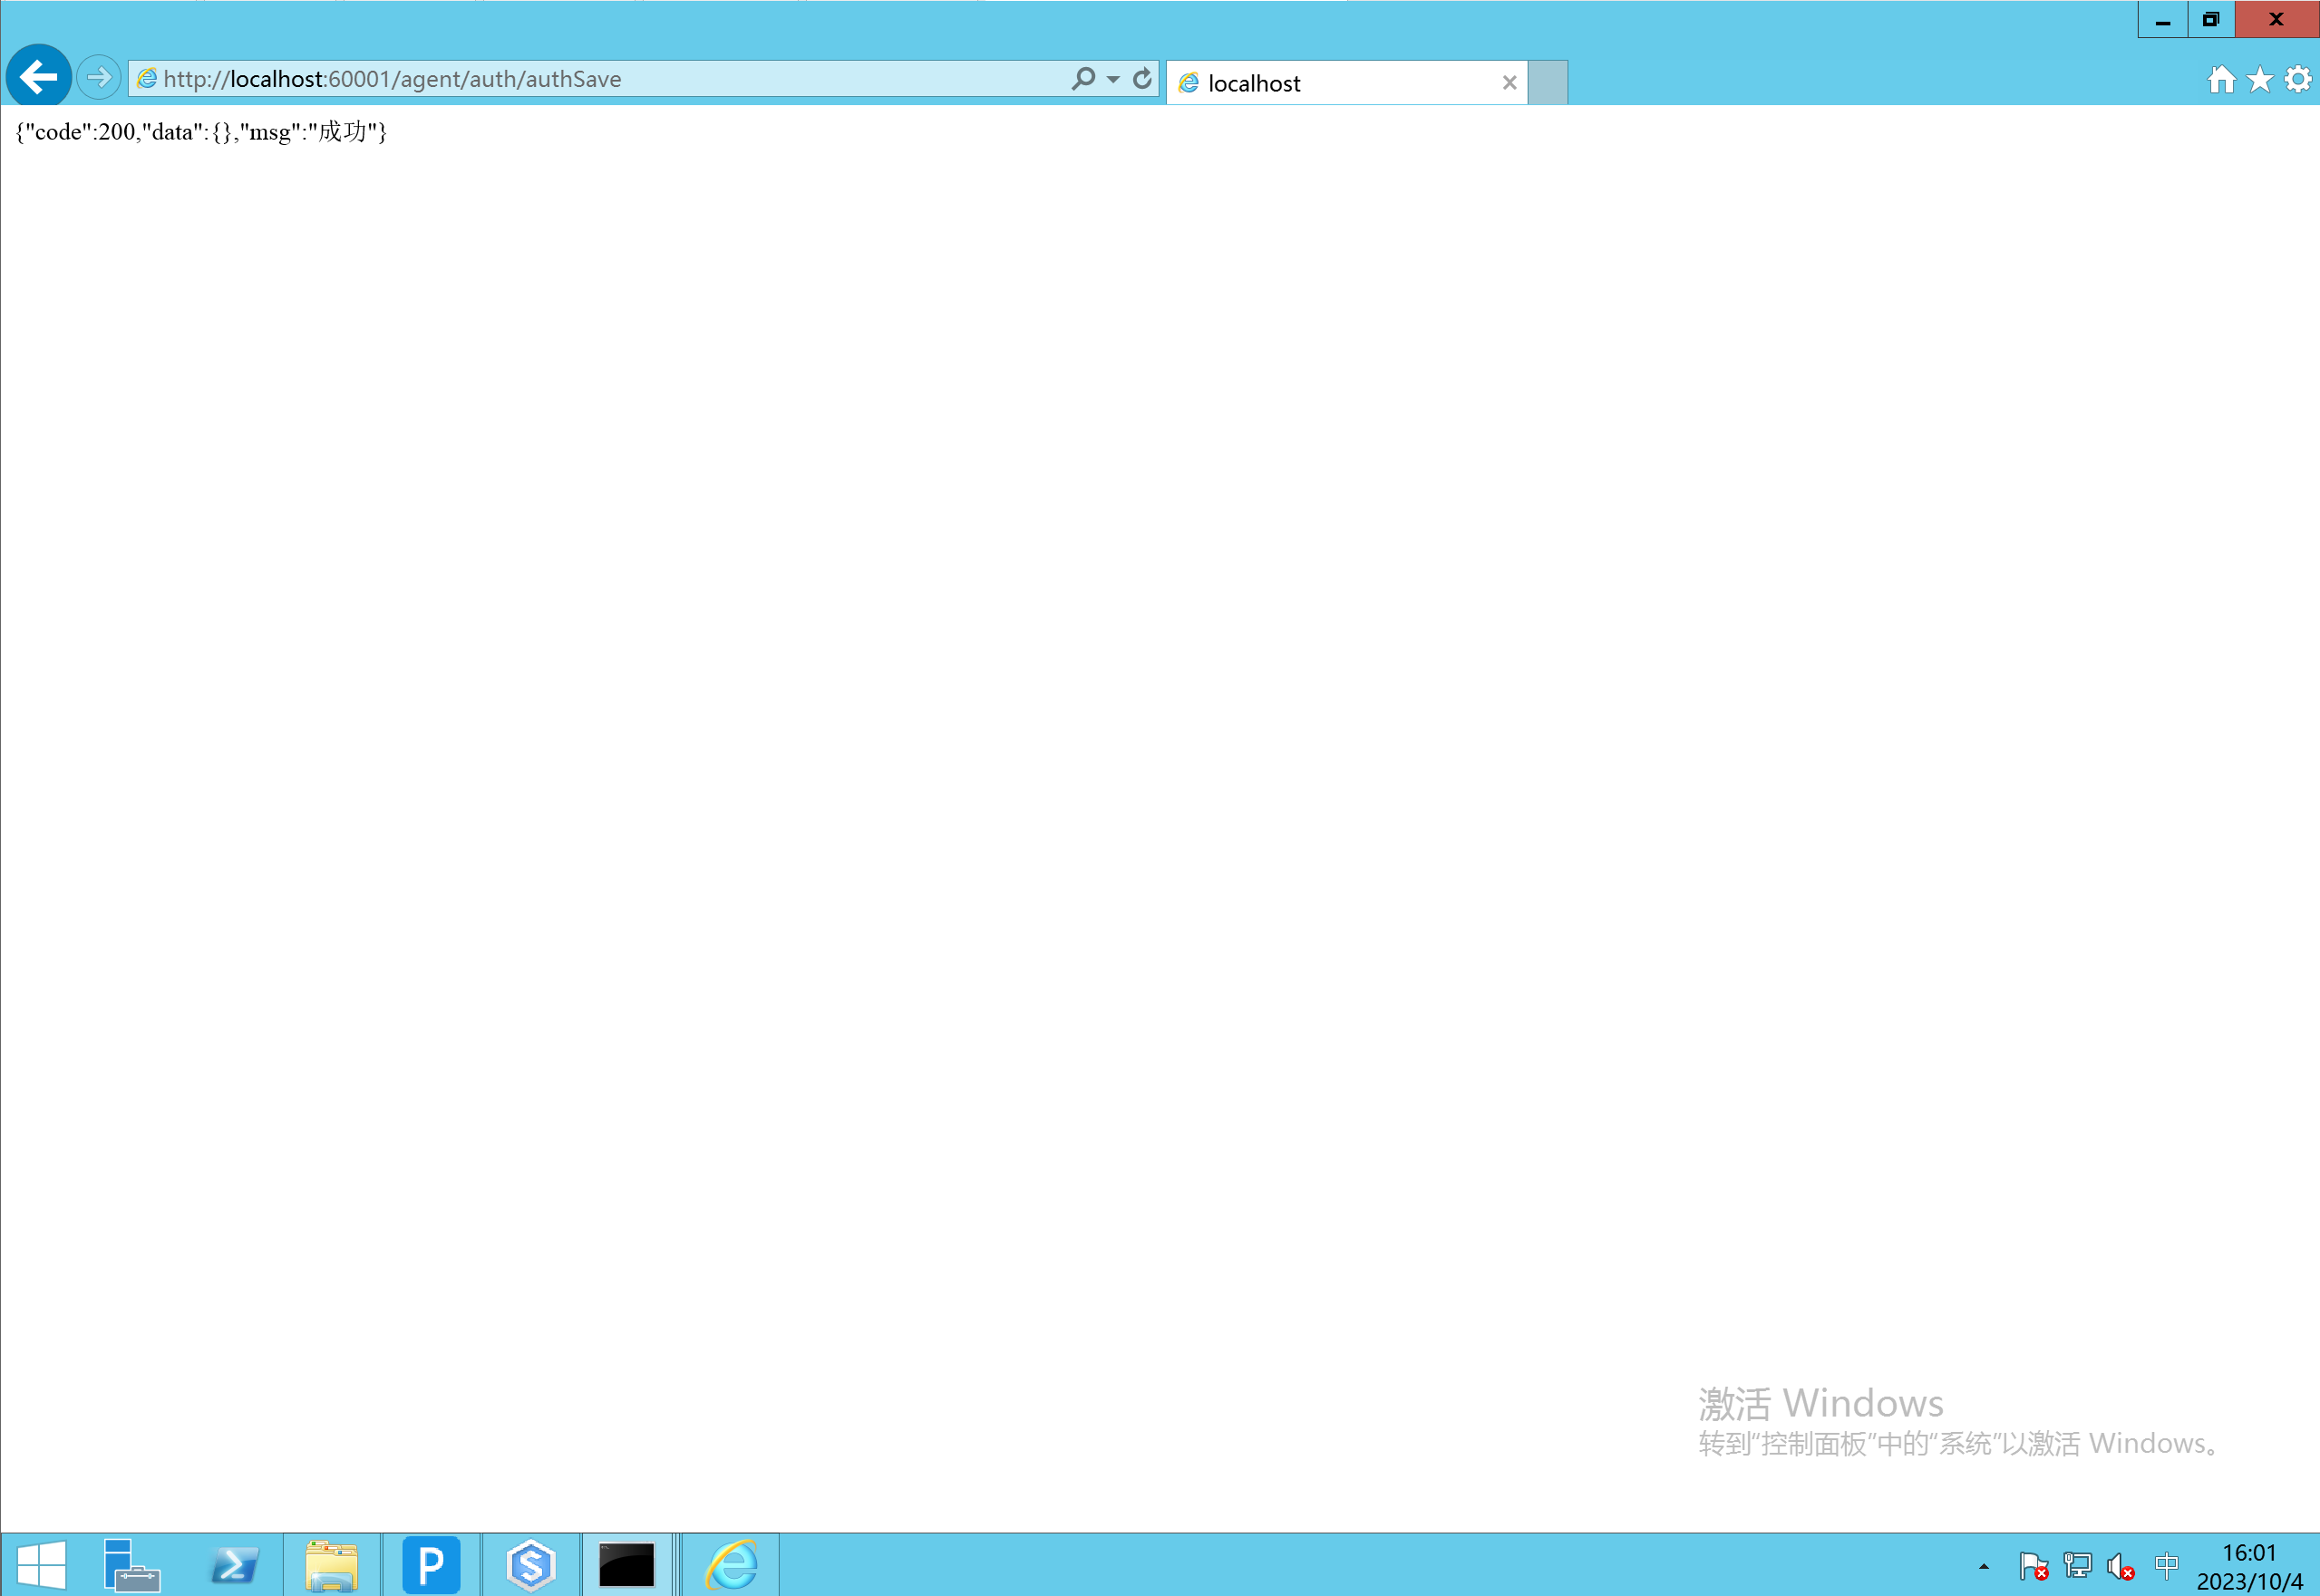
Task: Click the Forward navigation arrow
Action: pyautogui.click(x=98, y=77)
